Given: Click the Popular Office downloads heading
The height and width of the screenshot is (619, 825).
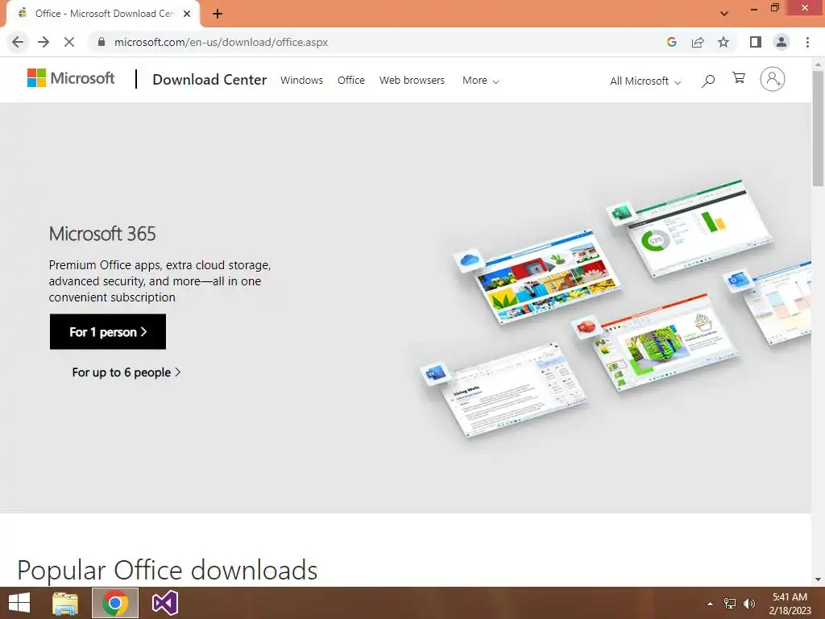Looking at the screenshot, I should coord(168,570).
